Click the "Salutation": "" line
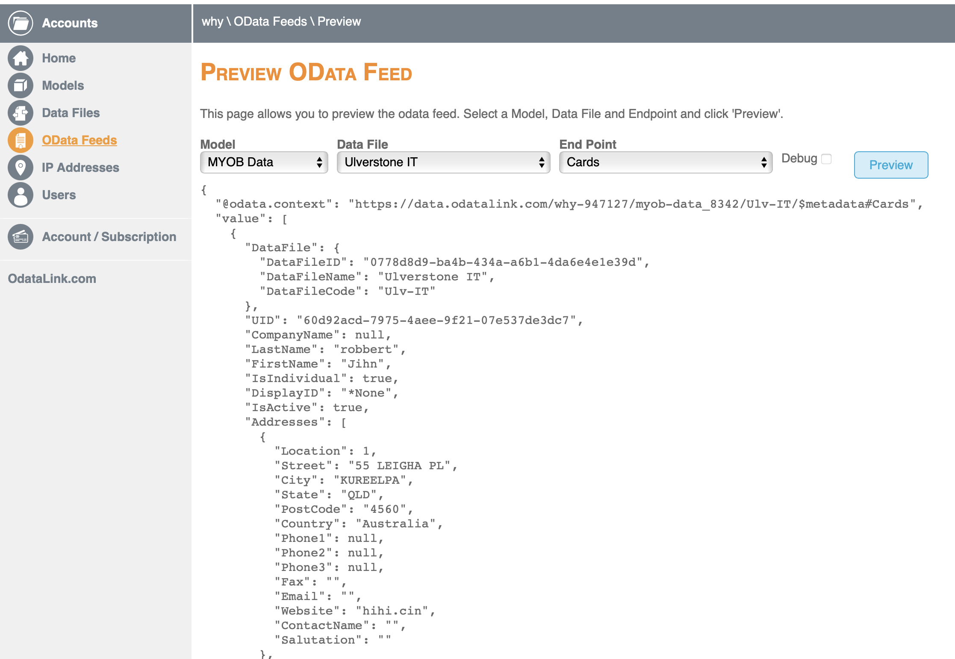The height and width of the screenshot is (659, 955). click(333, 640)
